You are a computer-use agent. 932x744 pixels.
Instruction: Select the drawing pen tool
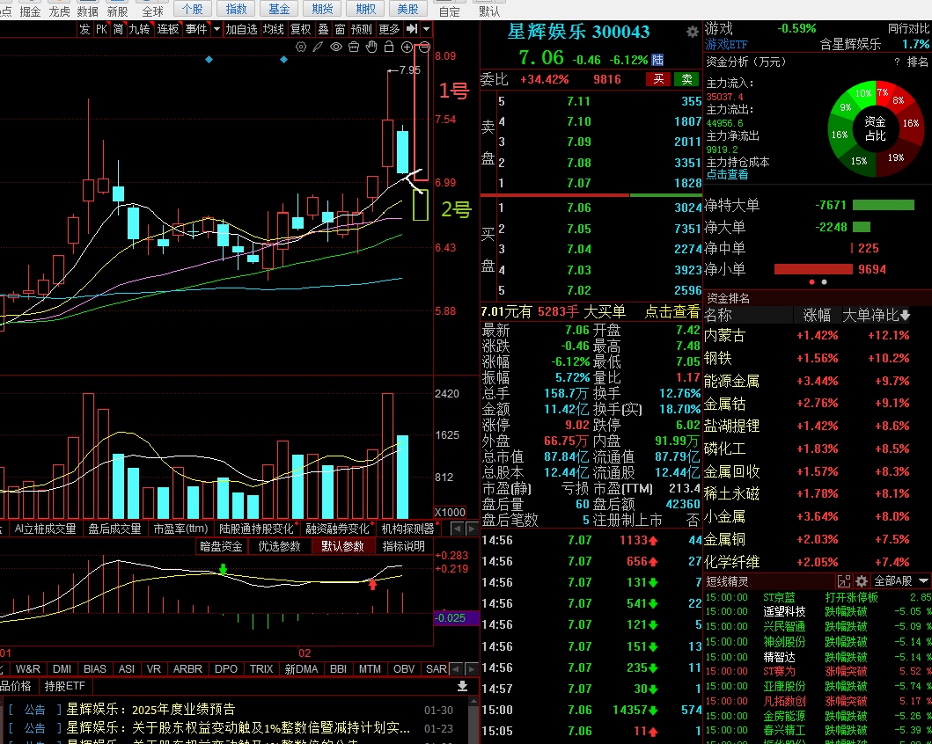click(x=319, y=47)
